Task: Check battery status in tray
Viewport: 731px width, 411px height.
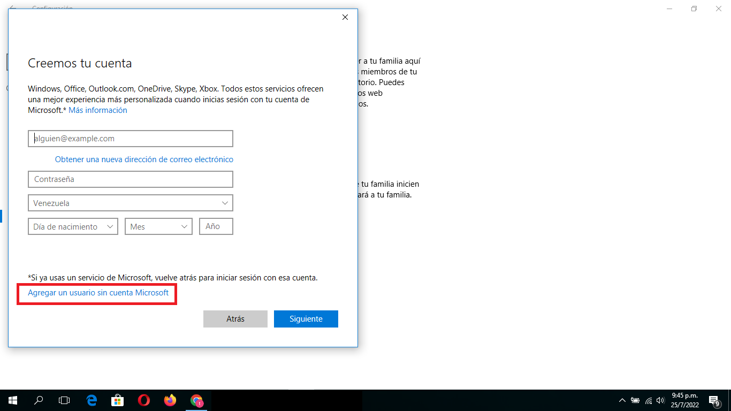Action: (x=635, y=400)
